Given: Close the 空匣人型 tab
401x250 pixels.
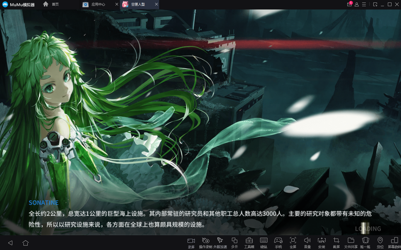Looking at the screenshot, I should pyautogui.click(x=156, y=4).
